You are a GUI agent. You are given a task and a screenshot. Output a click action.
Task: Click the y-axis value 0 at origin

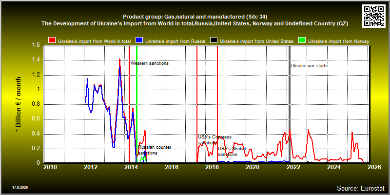click(x=39, y=163)
